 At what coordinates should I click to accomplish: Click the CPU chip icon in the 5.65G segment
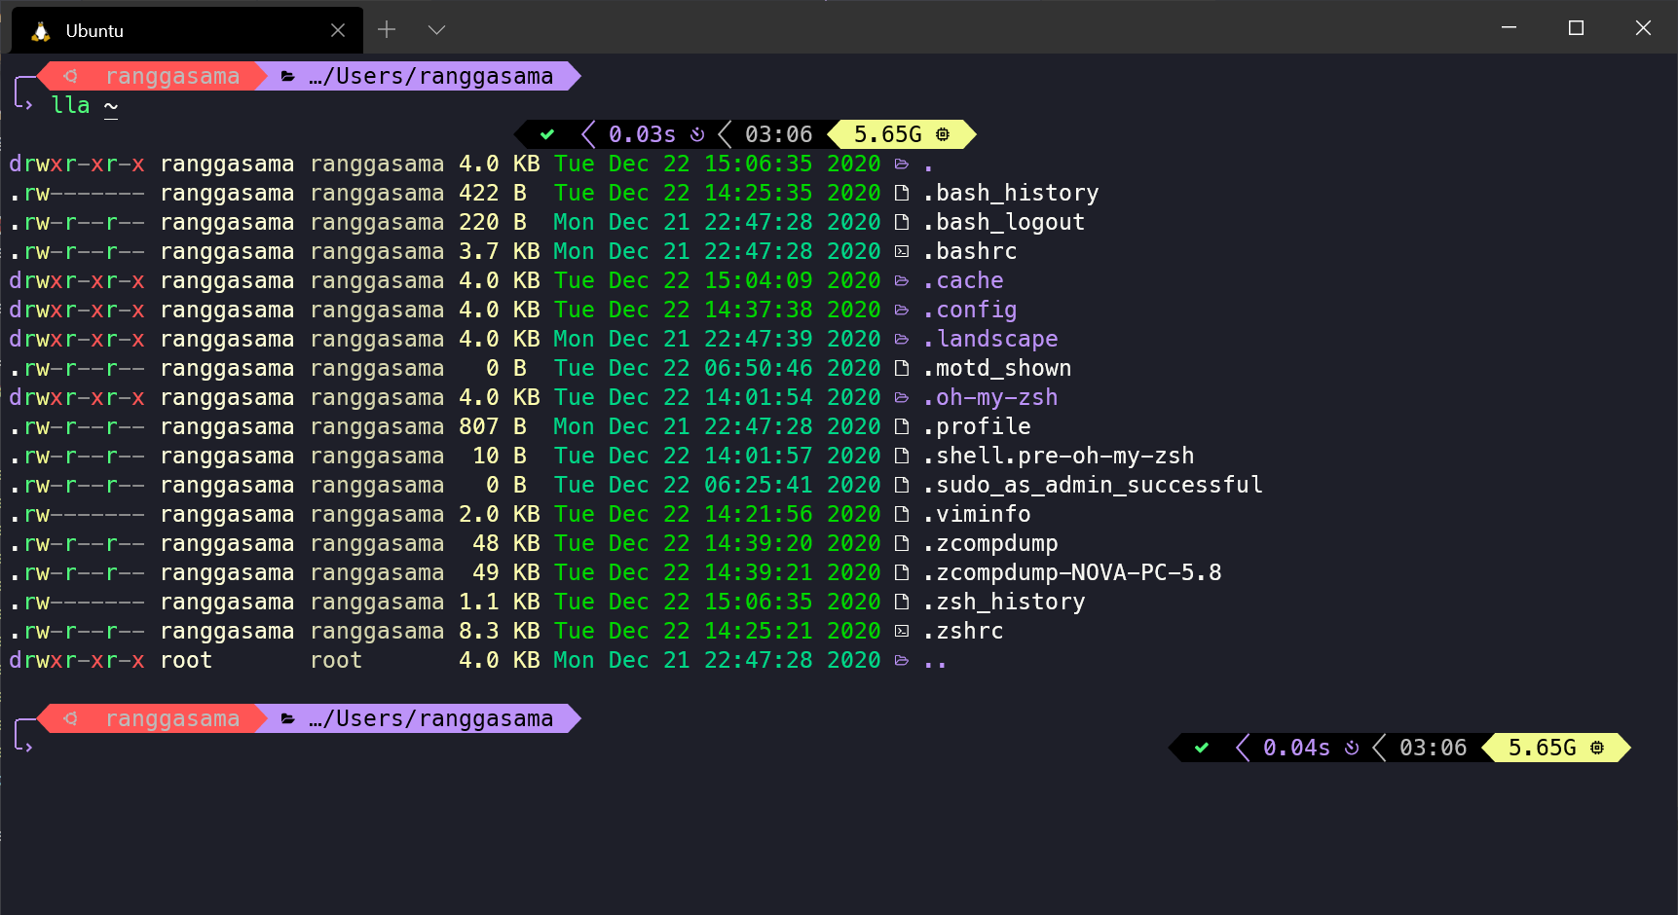click(x=941, y=134)
